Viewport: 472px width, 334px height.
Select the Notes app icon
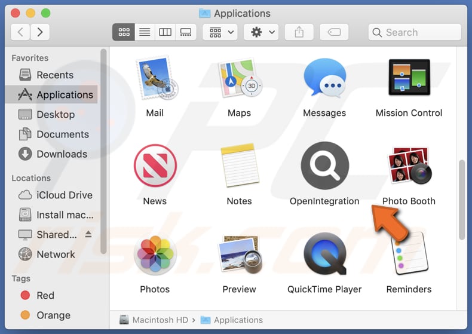[x=240, y=166]
